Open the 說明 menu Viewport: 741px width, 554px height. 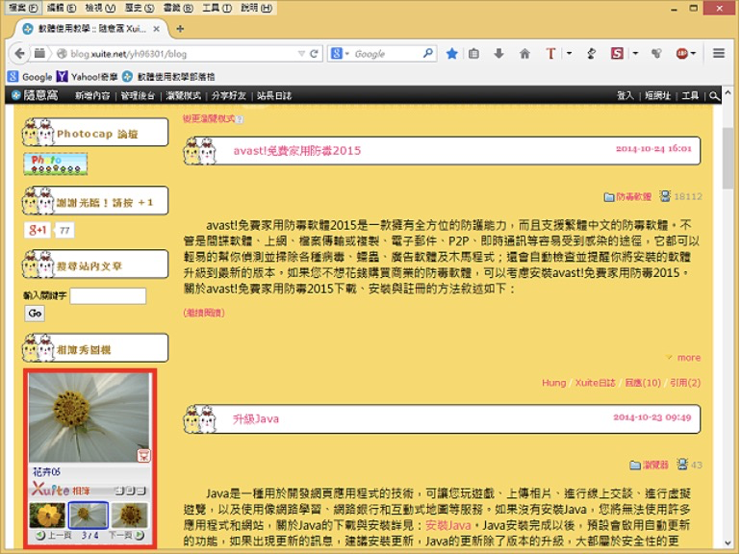point(256,8)
